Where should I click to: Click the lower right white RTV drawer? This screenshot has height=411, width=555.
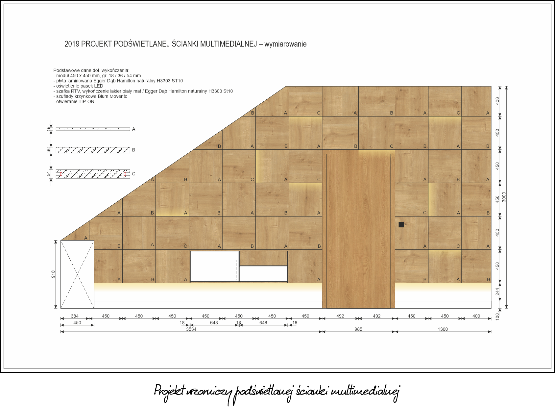[264, 274]
